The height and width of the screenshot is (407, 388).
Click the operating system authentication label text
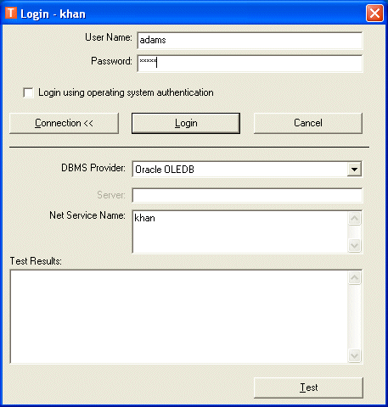[126, 92]
